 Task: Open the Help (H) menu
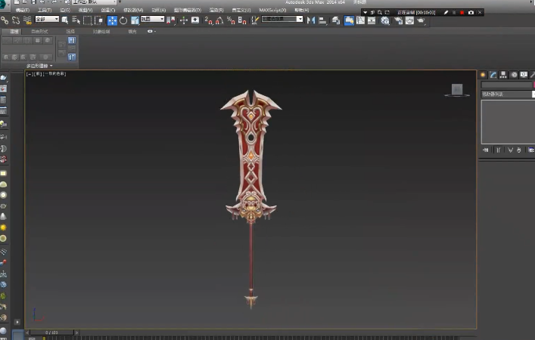300,10
